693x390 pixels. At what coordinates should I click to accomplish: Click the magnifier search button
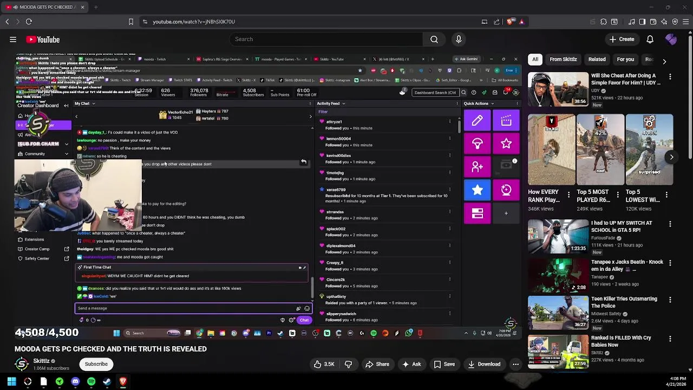click(434, 39)
